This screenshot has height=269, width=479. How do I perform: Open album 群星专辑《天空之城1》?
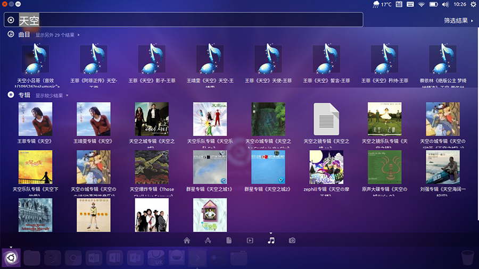point(210,171)
